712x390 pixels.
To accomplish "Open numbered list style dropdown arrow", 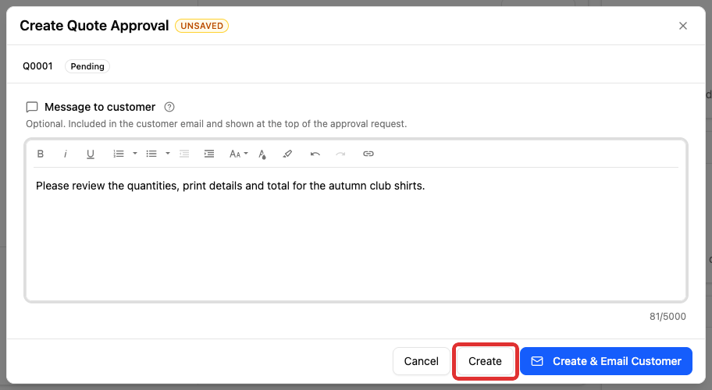I will 135,154.
